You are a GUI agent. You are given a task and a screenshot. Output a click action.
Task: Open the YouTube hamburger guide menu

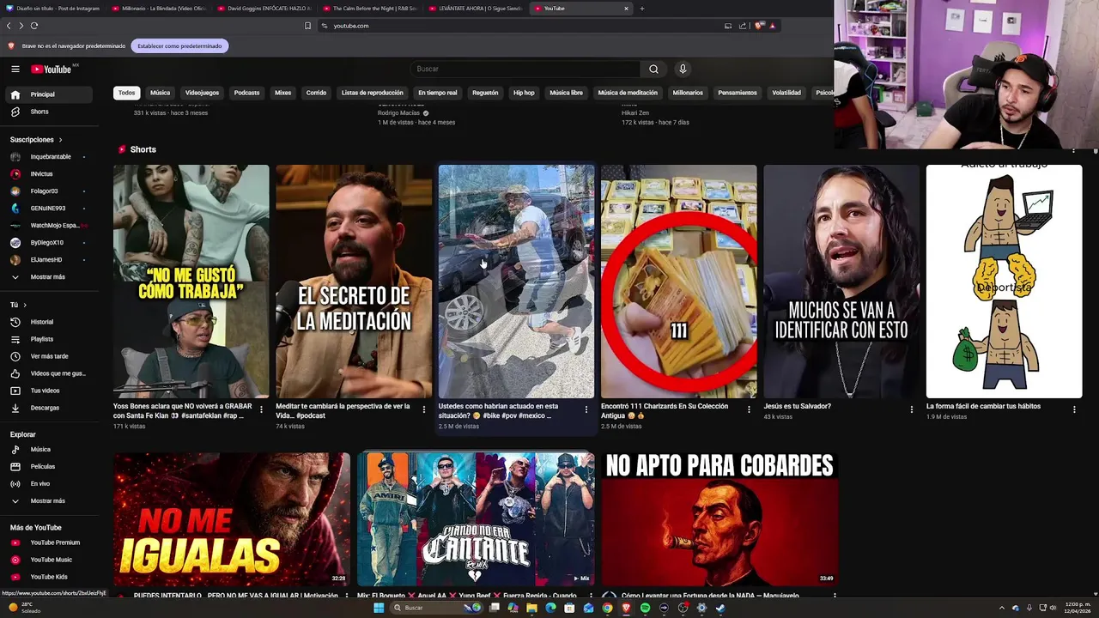click(x=15, y=69)
